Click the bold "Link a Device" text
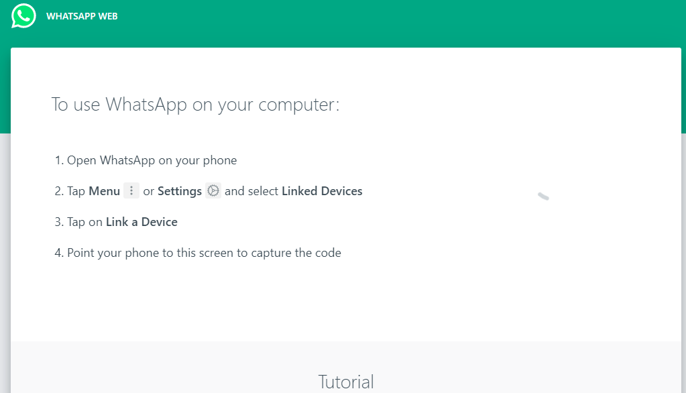 [x=141, y=222]
